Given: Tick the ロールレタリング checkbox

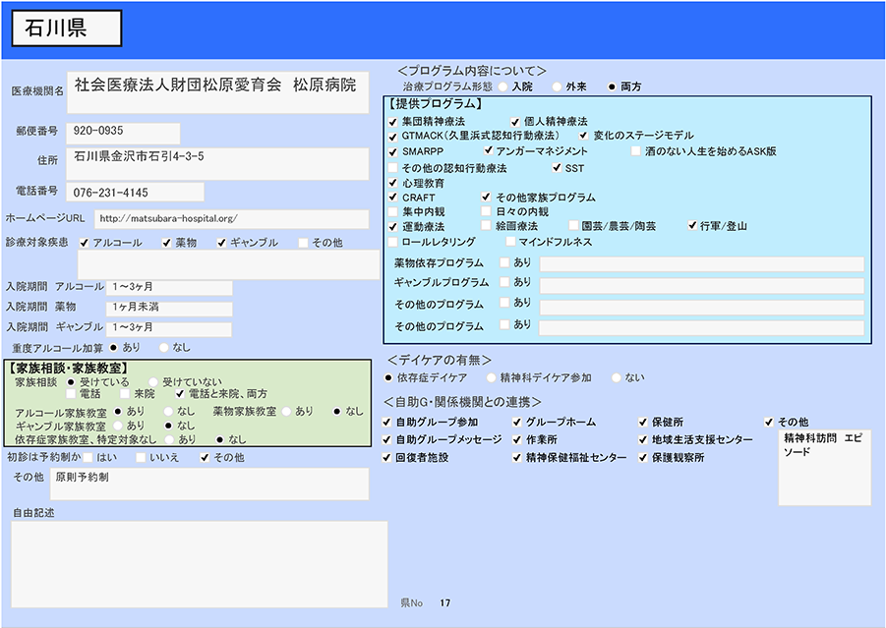Looking at the screenshot, I should pyautogui.click(x=393, y=242).
